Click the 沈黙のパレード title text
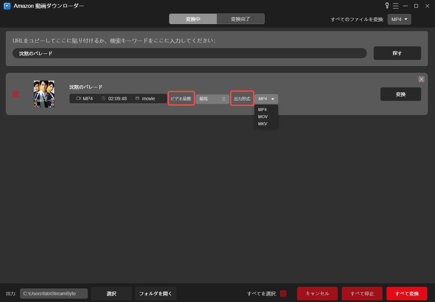Image resolution: width=435 pixels, height=302 pixels. [x=86, y=87]
